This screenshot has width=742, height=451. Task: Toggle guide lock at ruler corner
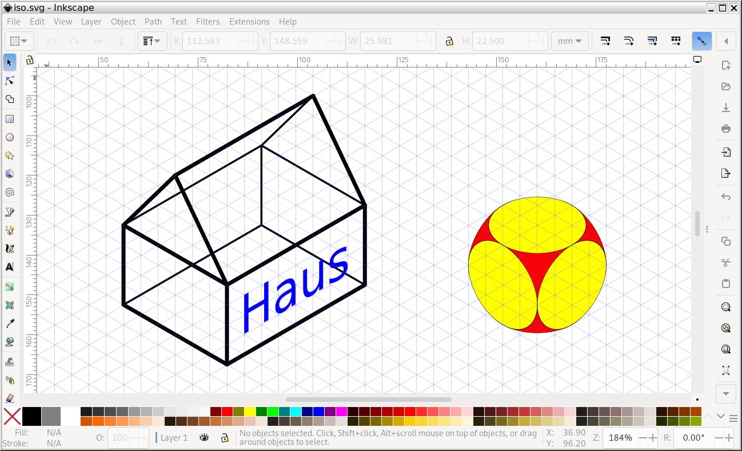click(x=29, y=60)
